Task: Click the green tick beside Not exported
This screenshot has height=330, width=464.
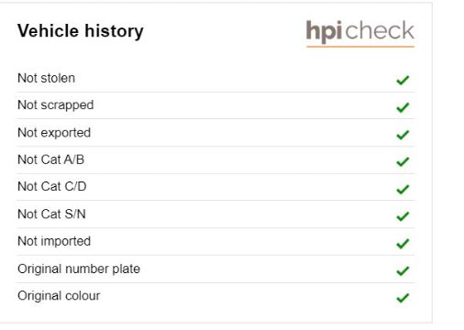Action: [403, 135]
